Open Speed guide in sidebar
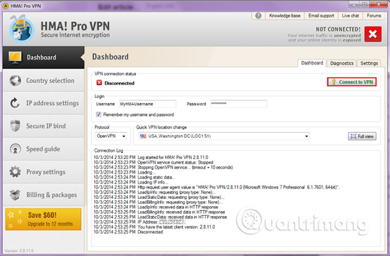The width and height of the screenshot is (390, 256). pos(44,149)
